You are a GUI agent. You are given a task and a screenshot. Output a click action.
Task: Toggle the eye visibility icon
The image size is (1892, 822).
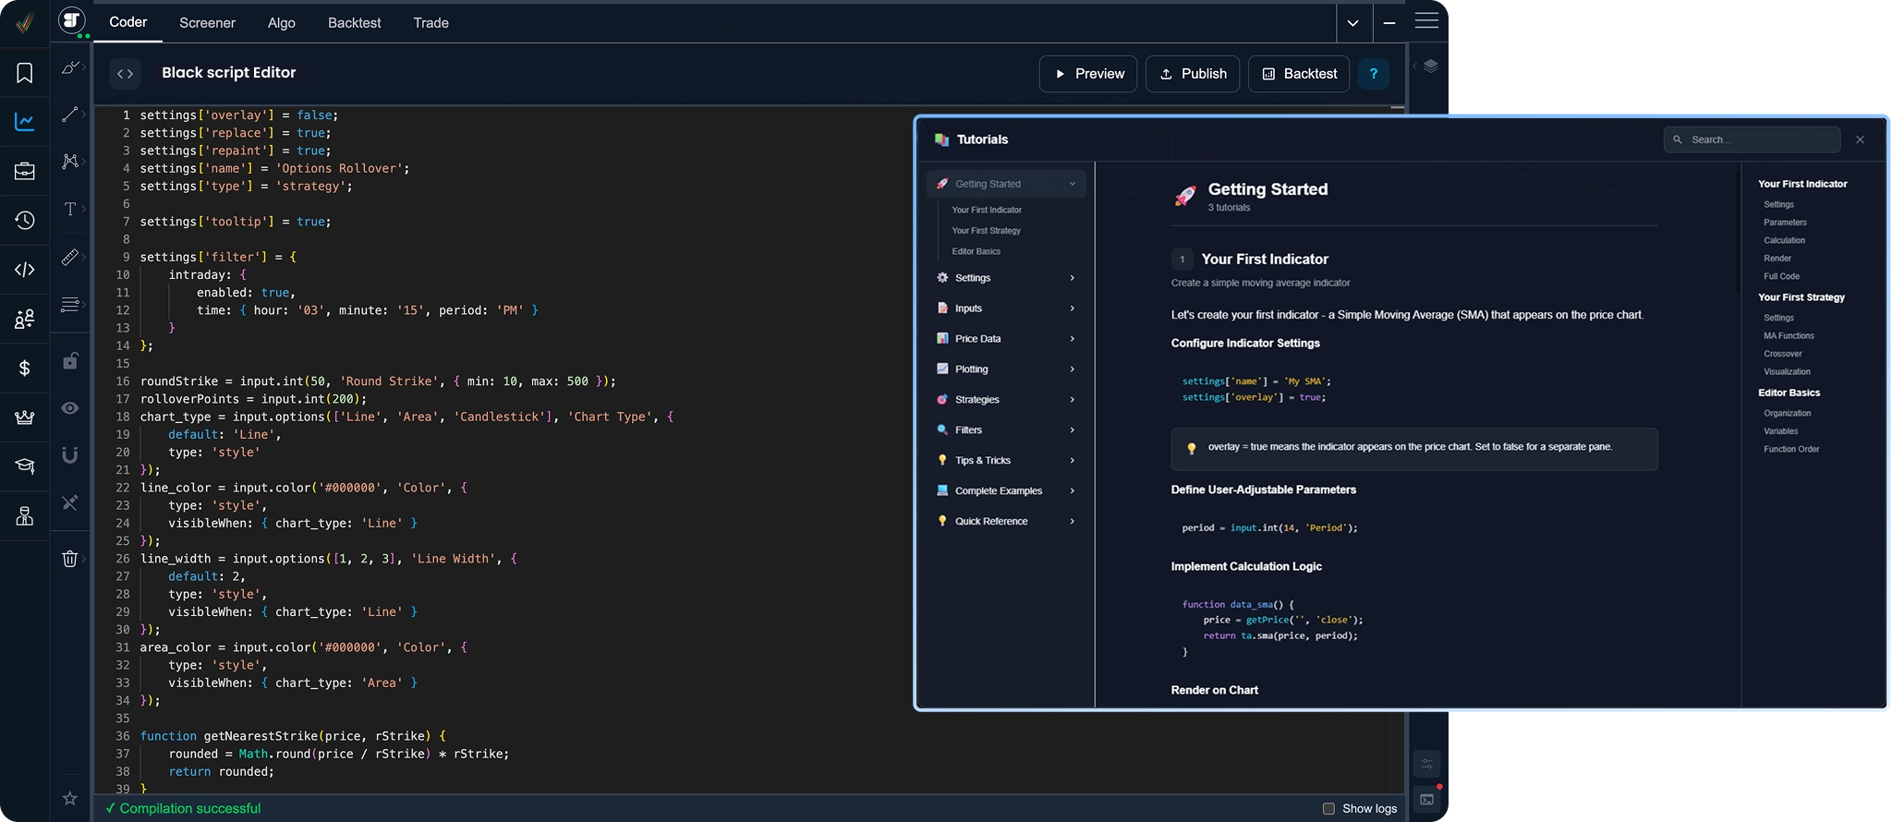(70, 408)
